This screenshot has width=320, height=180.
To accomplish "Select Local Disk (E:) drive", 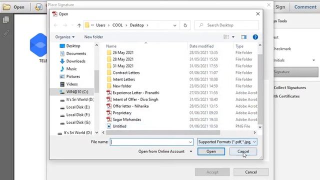I will (78, 107).
